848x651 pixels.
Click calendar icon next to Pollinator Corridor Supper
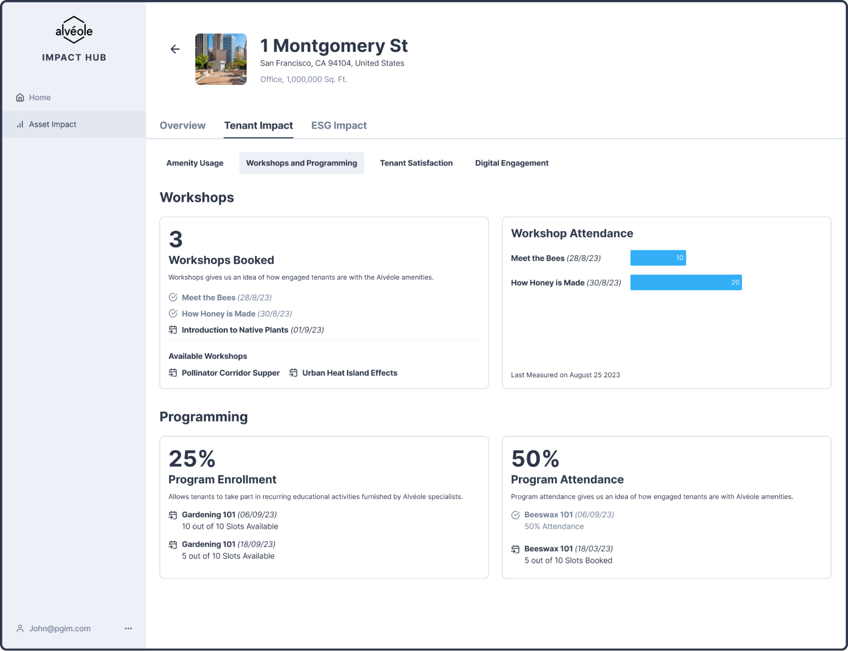point(173,373)
